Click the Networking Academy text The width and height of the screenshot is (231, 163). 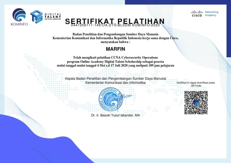pyautogui.click(x=212, y=14)
